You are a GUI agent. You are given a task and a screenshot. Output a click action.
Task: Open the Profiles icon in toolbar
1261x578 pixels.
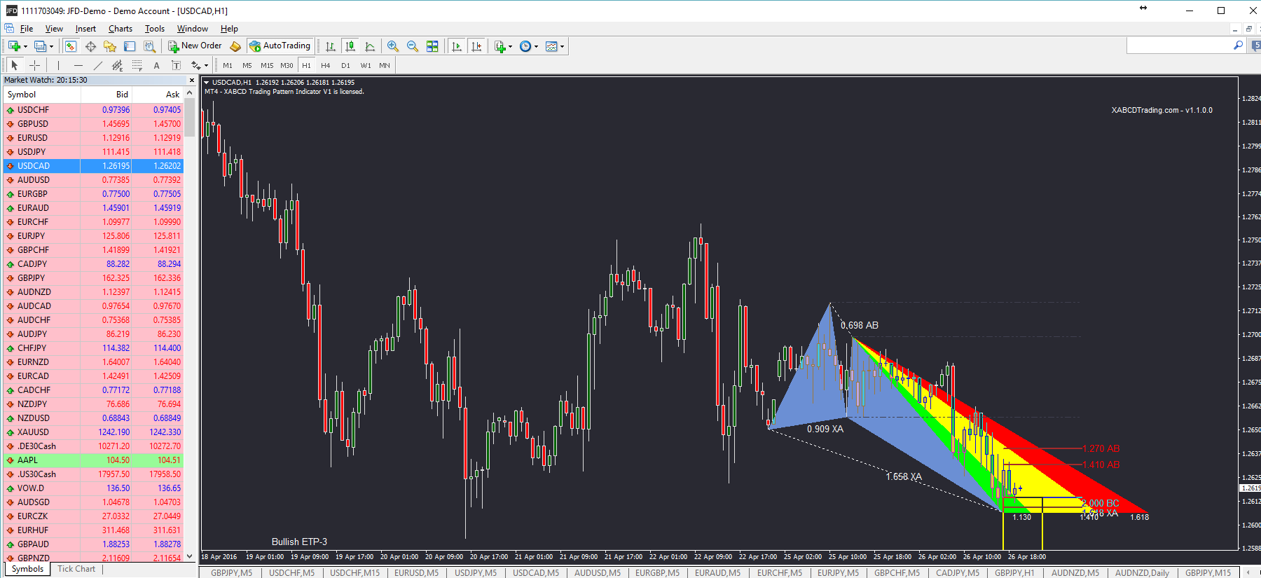40,46
